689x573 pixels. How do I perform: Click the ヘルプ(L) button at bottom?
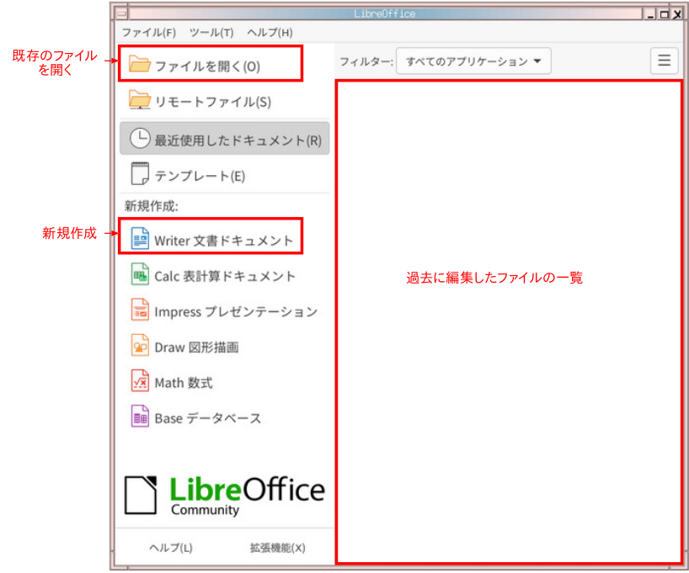[171, 548]
